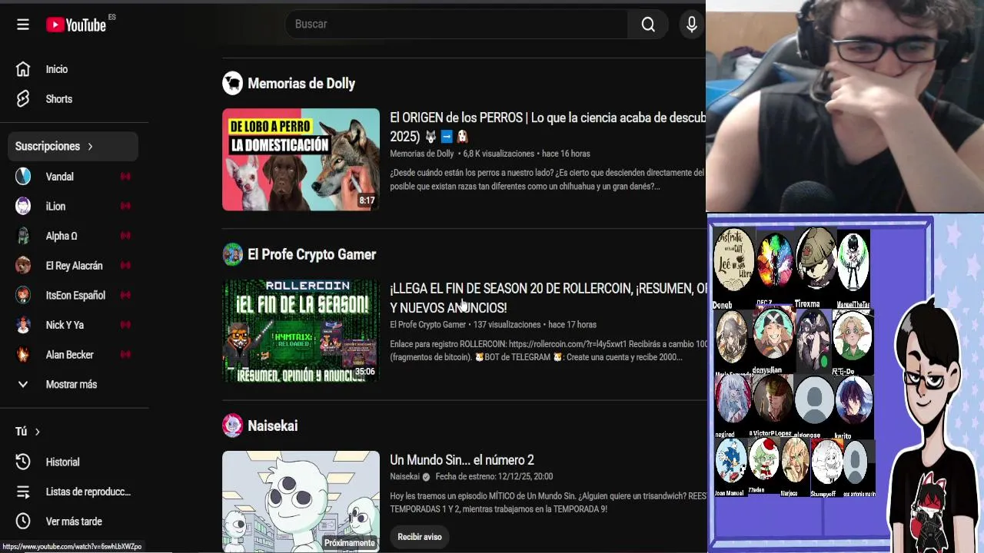Expand Mostrar más subscriptions chevron
984x553 pixels.
(23, 384)
